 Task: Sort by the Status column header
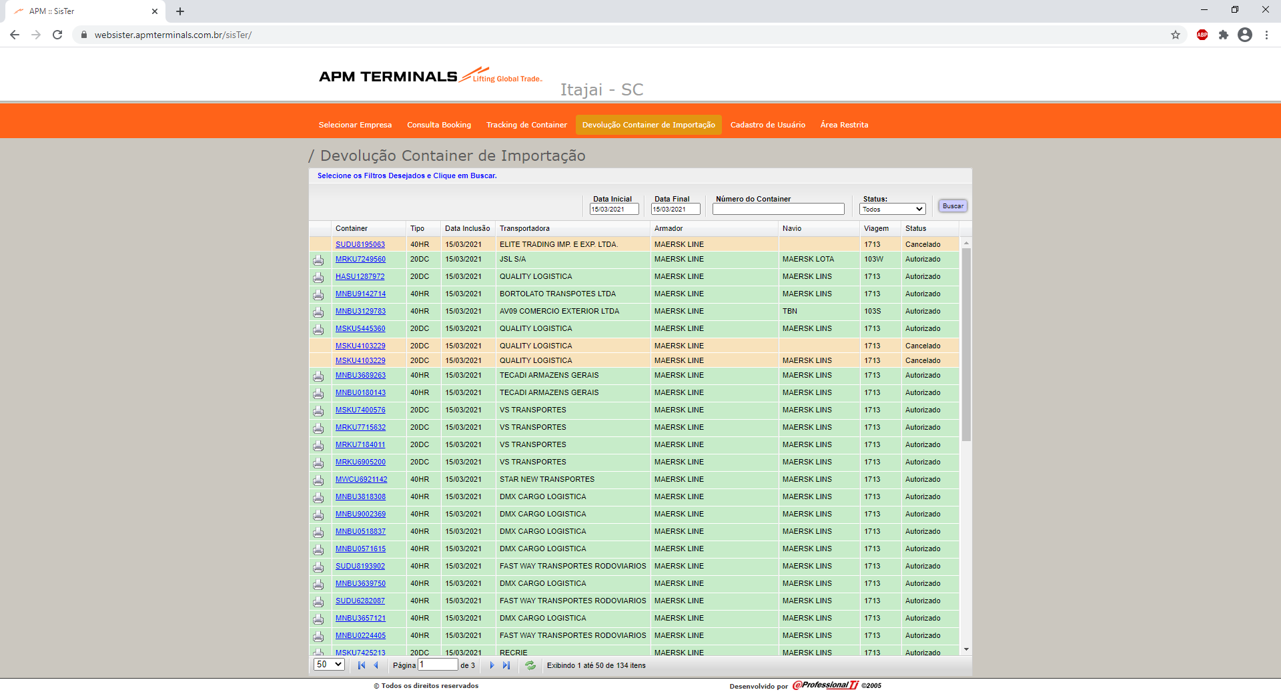930,228
